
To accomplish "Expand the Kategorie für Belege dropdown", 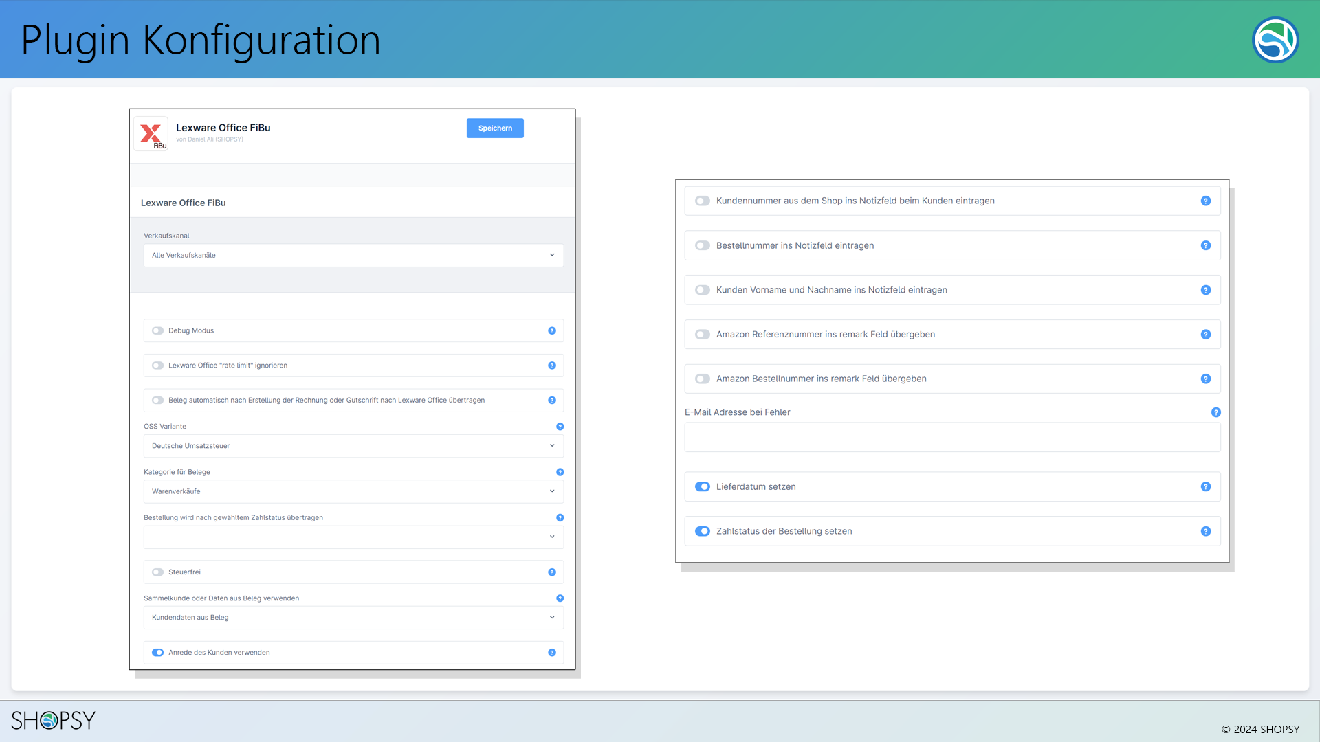I will [353, 491].
